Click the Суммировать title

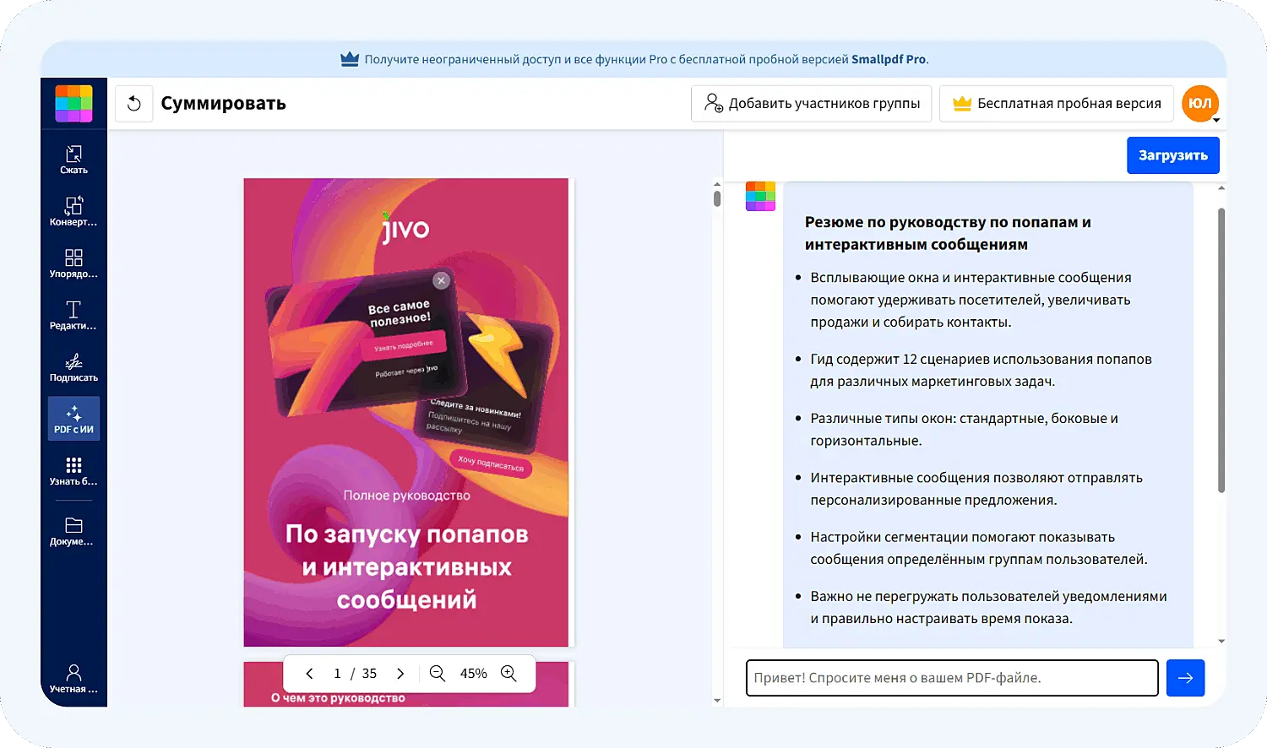[x=224, y=104]
